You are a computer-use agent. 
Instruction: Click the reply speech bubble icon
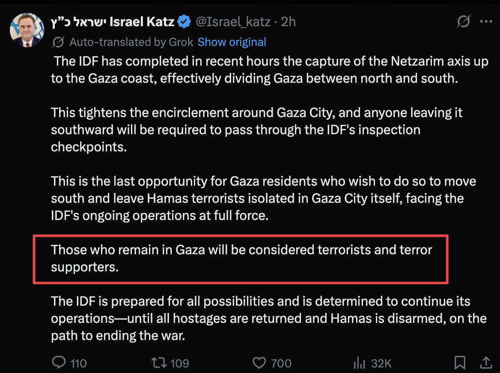[59, 363]
